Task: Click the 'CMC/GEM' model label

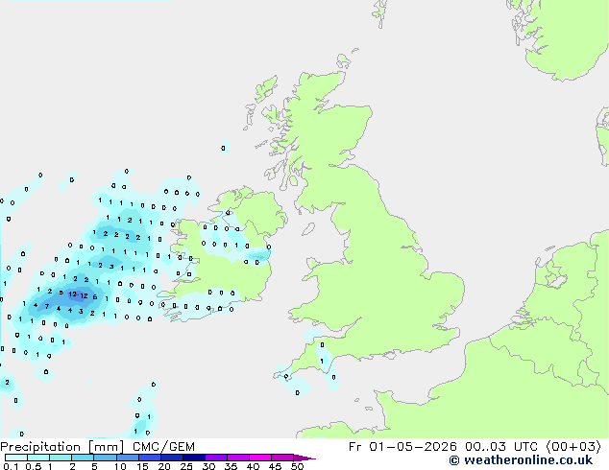Action: point(163,447)
